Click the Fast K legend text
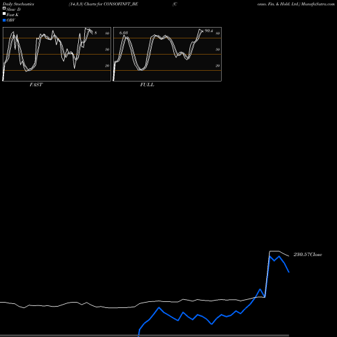The width and height of the screenshot is (337, 337). pos(13,15)
